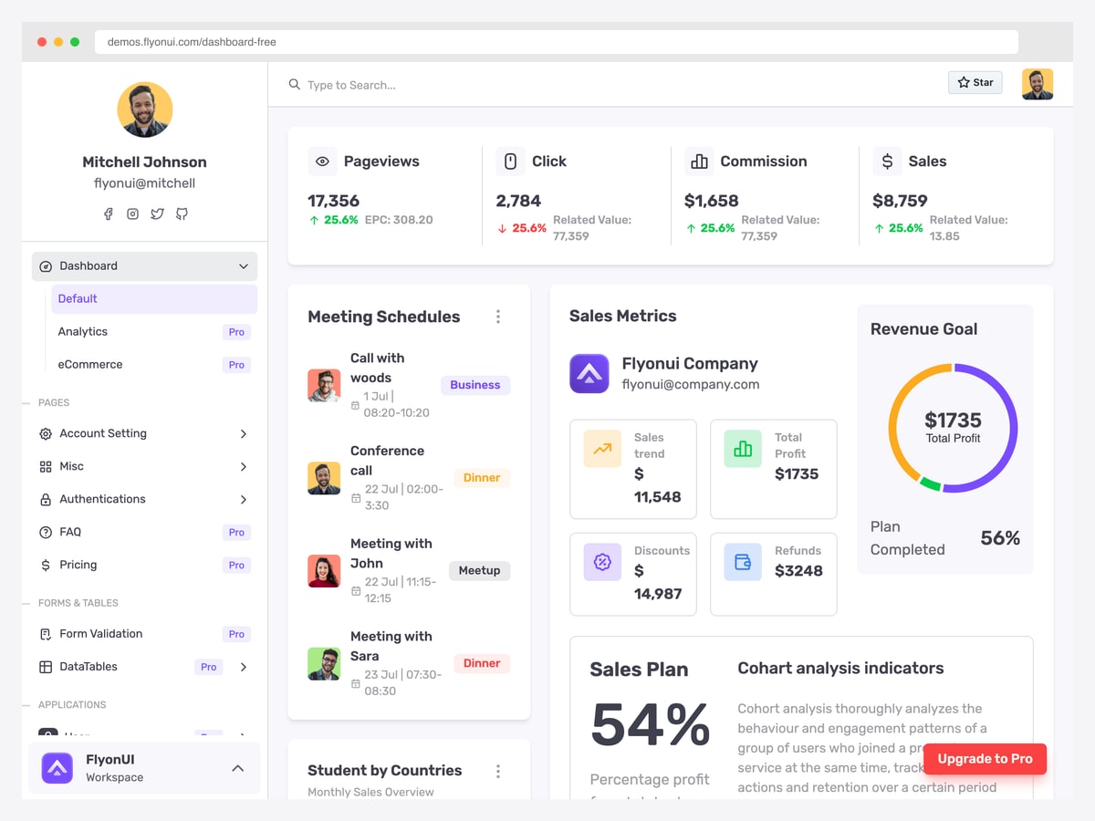Open the Form Validation sidebar item
This screenshot has width=1095, height=821.
144,634
